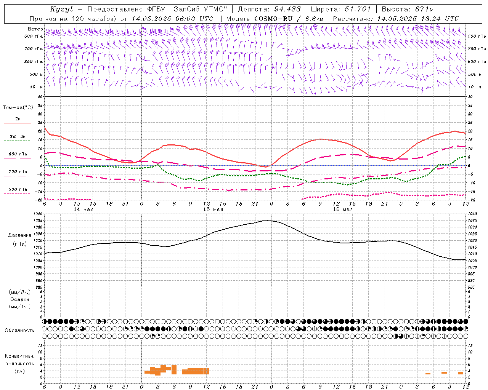Viewport: 488px width, 390px height.
Task: Click the latitude value "Широта: 51.701"
Action: pyautogui.click(x=341, y=9)
